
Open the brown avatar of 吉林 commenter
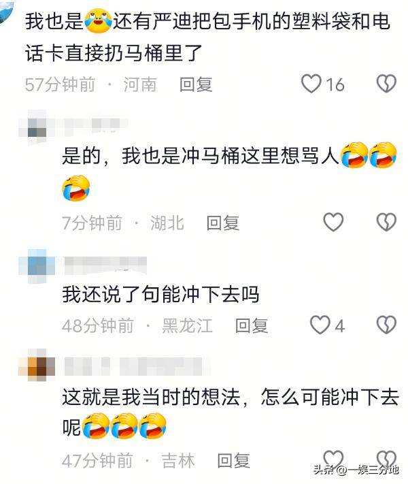pyautogui.click(x=37, y=366)
